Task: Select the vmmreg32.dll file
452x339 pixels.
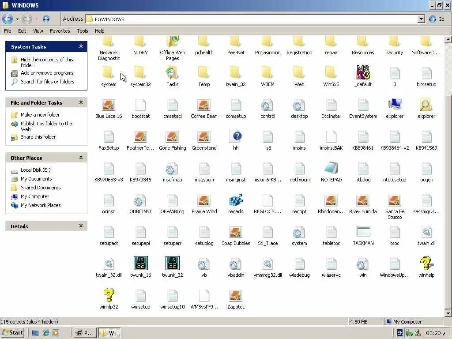Action: point(267,264)
